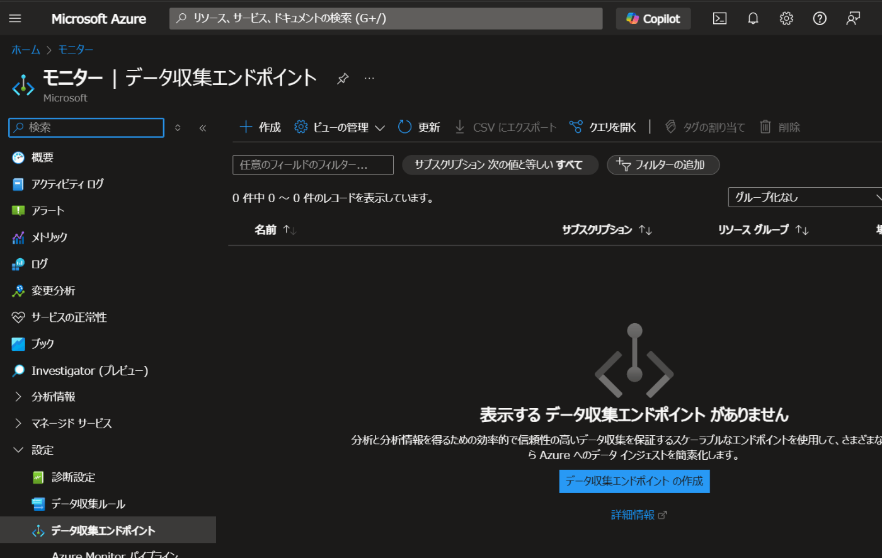Open the help question mark icon
Image resolution: width=882 pixels, height=558 pixels.
click(x=820, y=18)
